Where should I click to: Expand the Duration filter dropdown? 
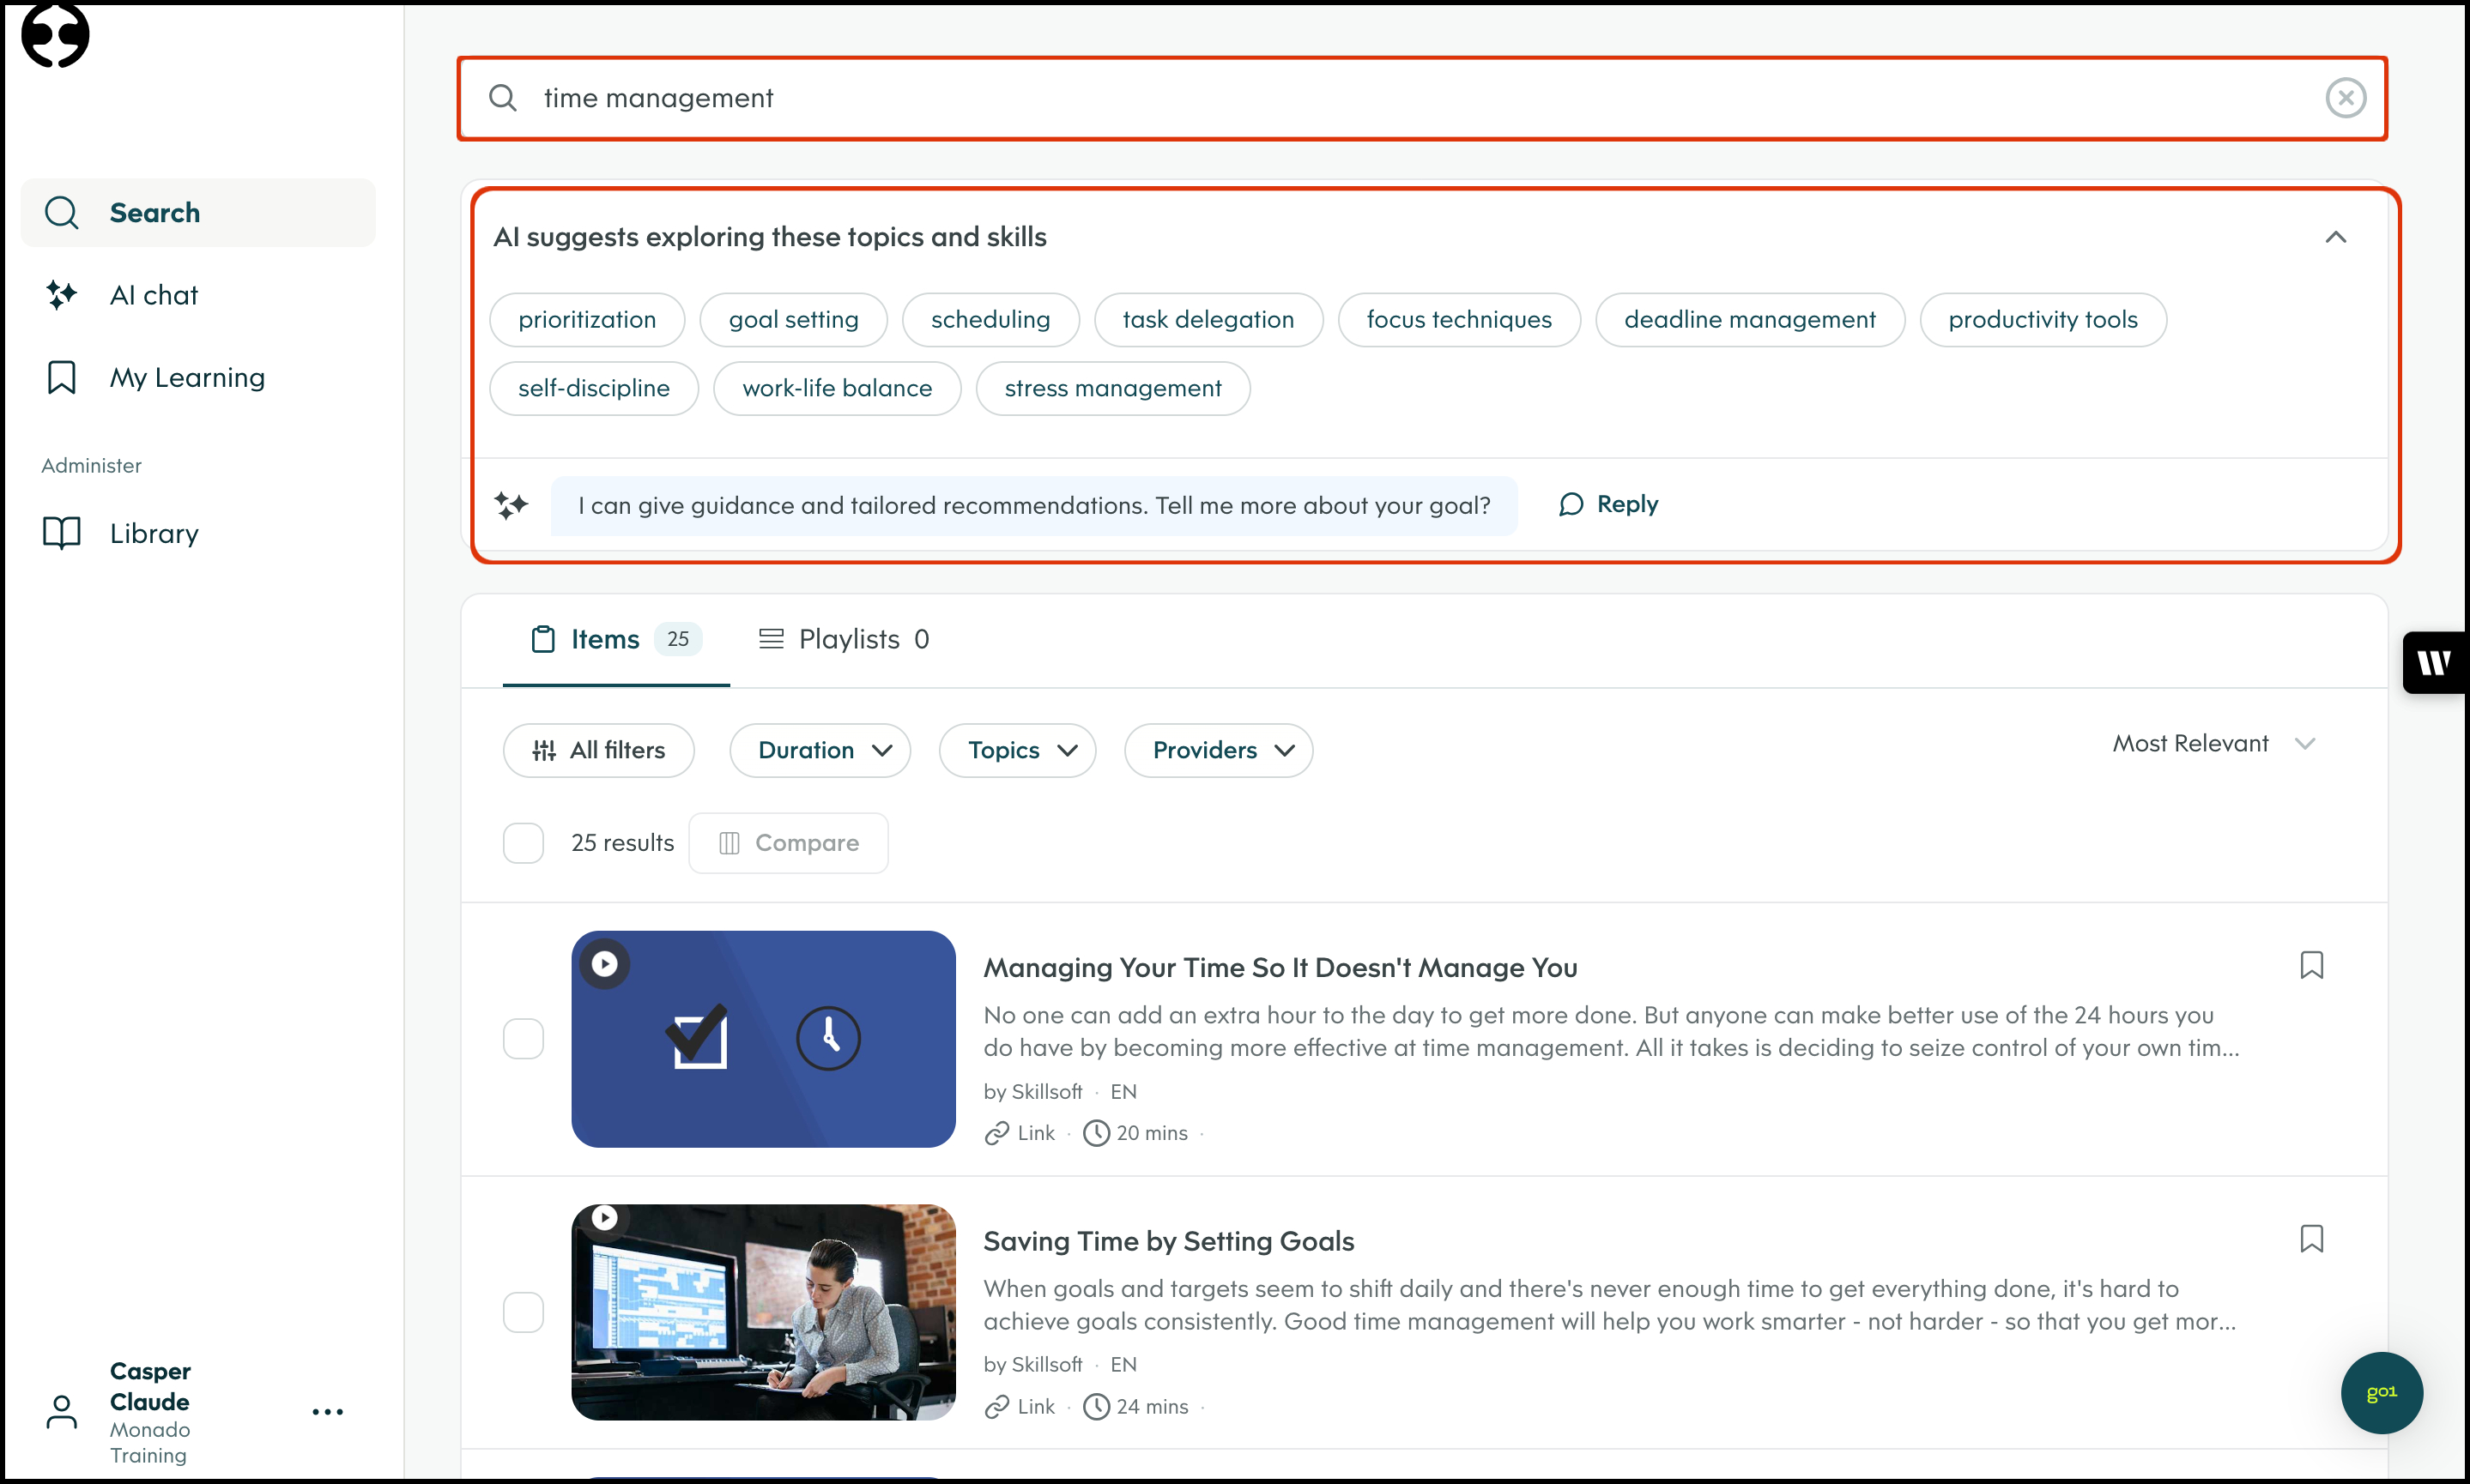tap(820, 750)
